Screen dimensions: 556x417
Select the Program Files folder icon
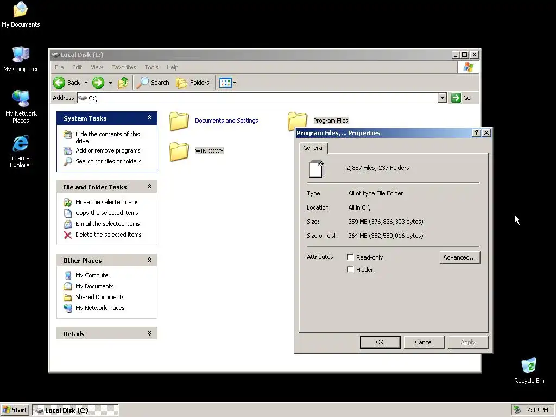pyautogui.click(x=297, y=120)
